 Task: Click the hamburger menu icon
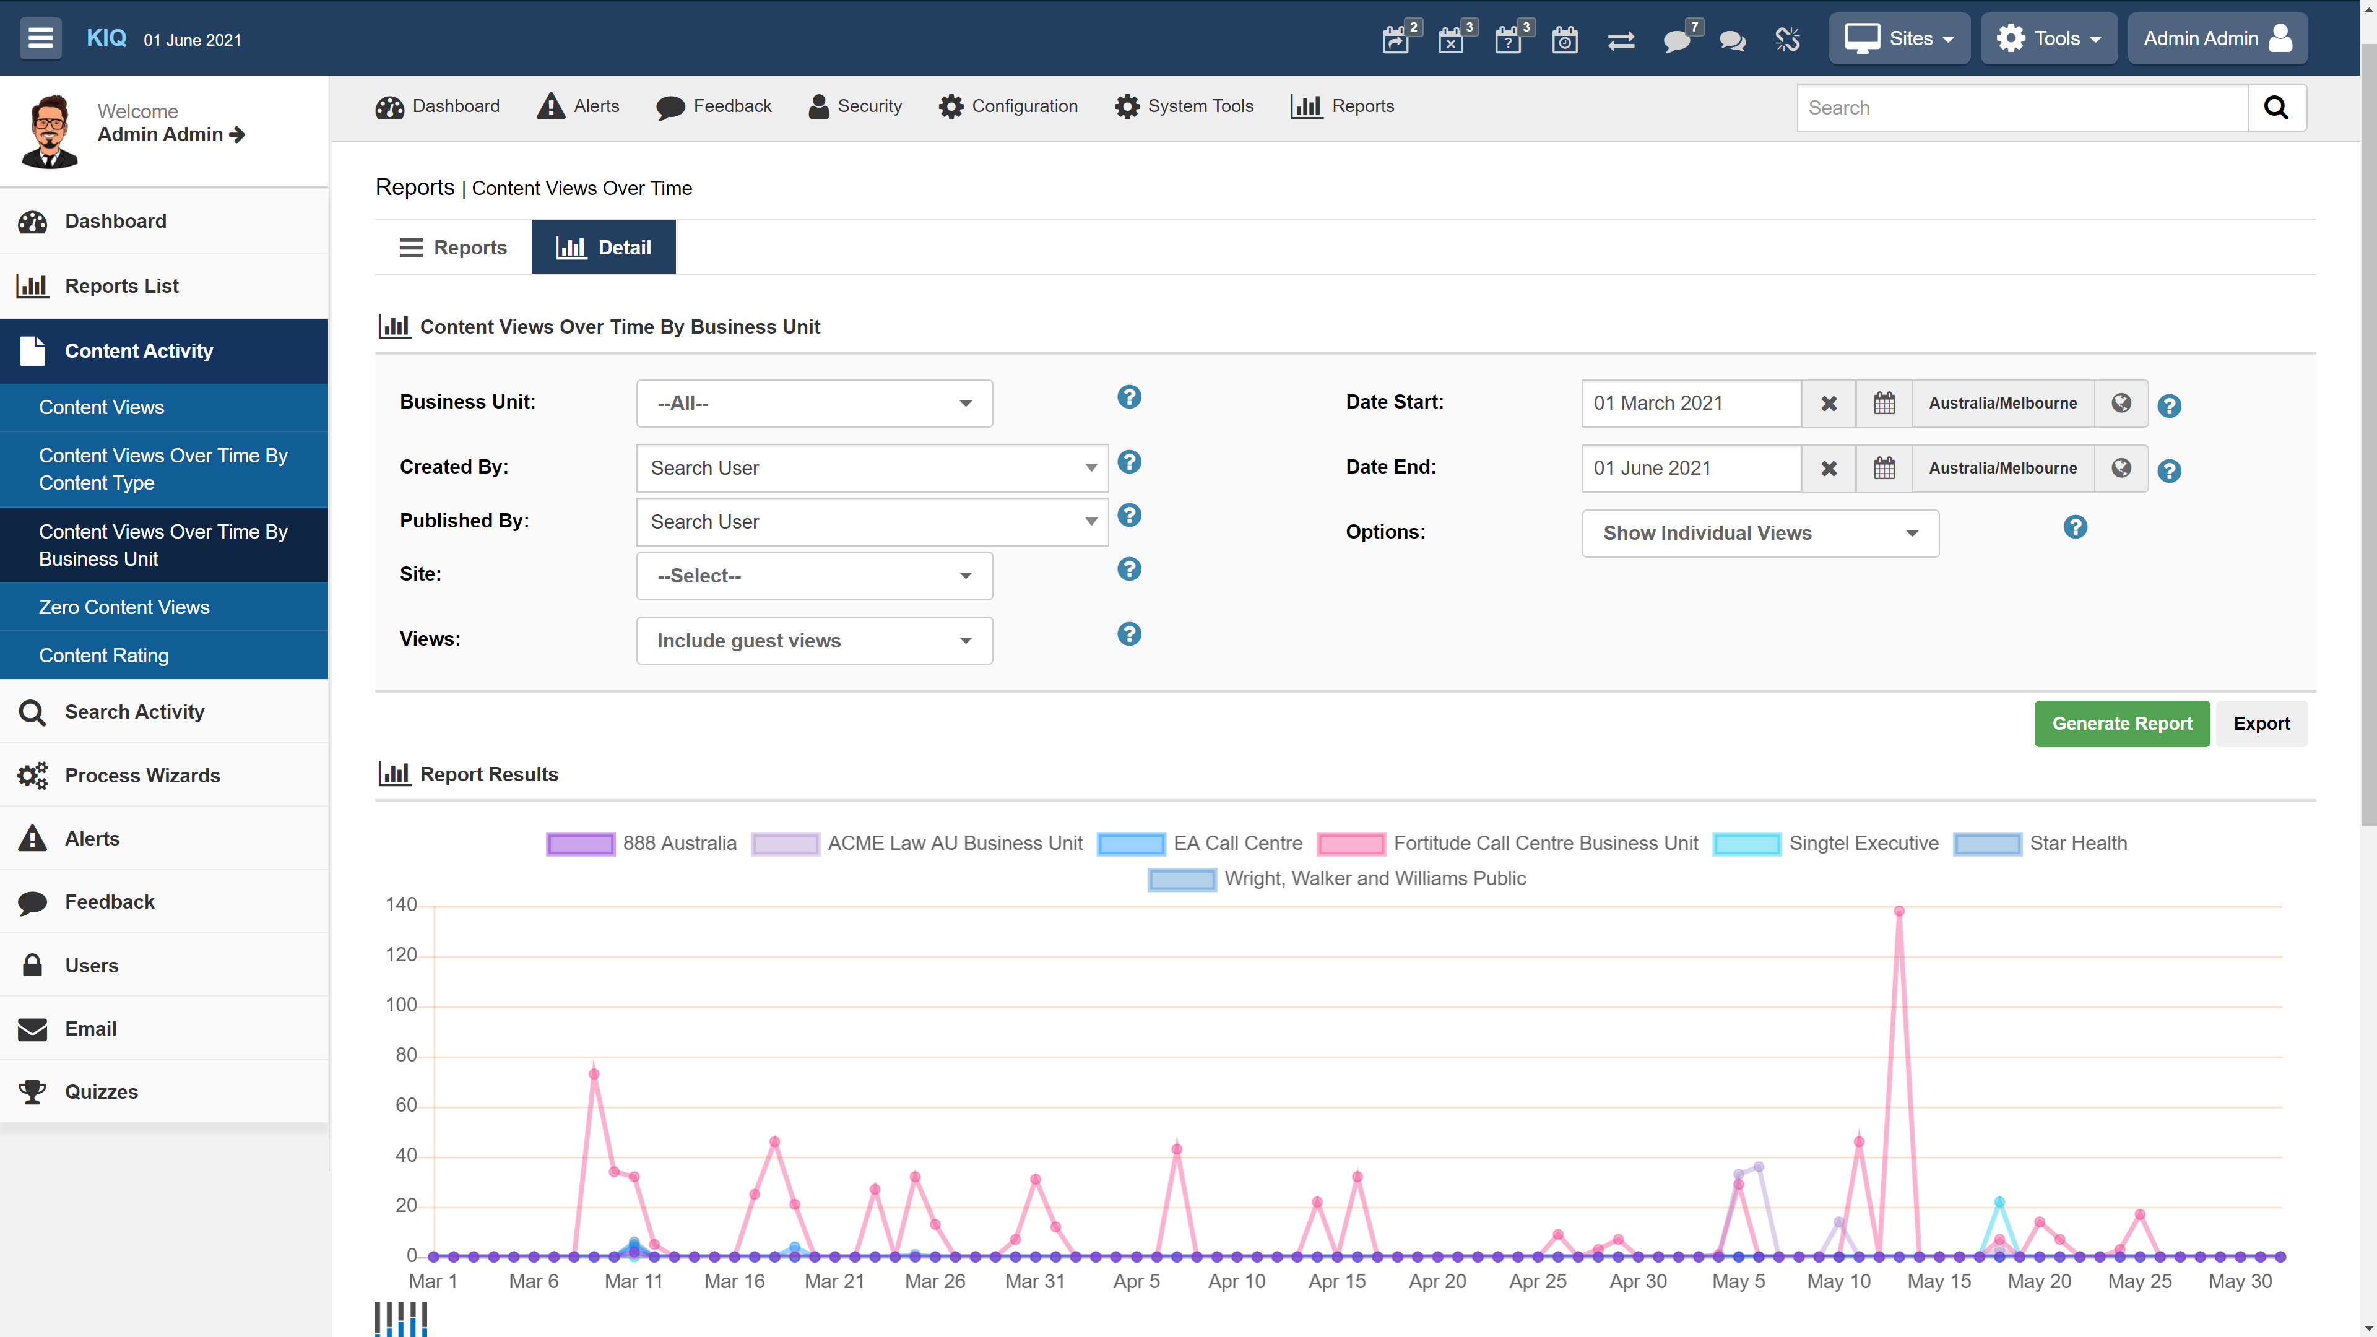click(x=40, y=38)
